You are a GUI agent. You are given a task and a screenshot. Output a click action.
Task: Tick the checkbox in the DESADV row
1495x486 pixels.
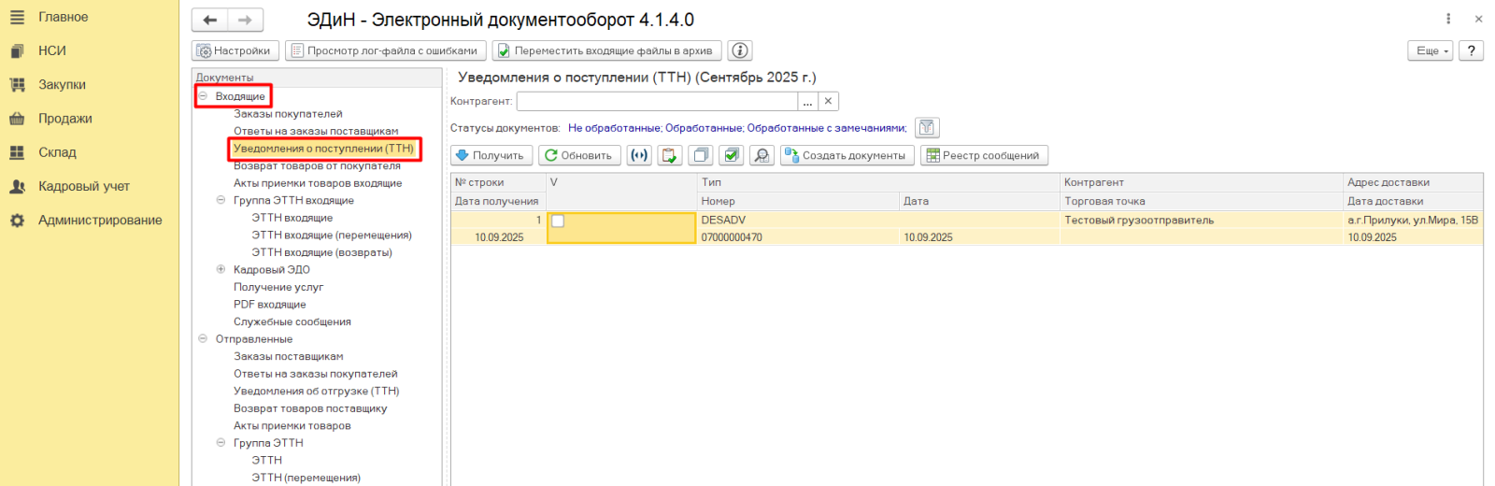pos(558,222)
